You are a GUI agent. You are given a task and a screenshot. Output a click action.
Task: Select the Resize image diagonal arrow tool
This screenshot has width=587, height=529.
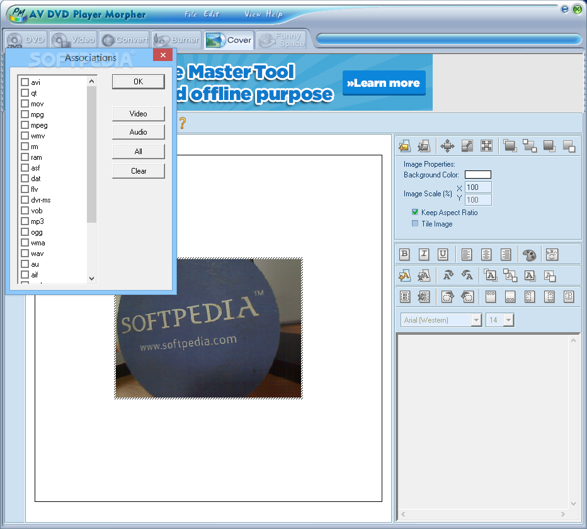point(467,146)
